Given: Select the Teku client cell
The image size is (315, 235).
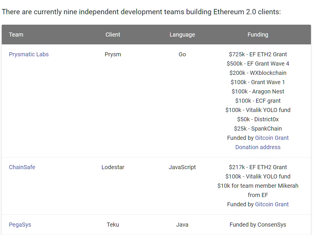Looking at the screenshot, I should click(113, 225).
